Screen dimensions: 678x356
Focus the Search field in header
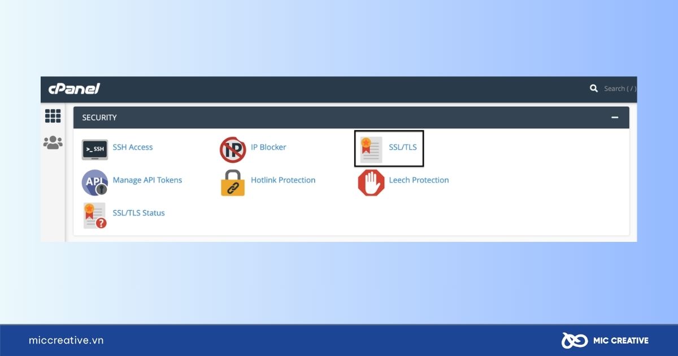coord(620,89)
